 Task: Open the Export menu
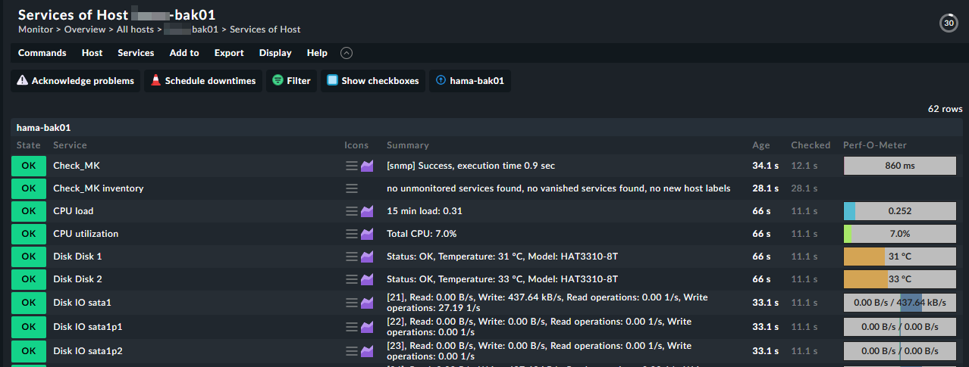(x=229, y=53)
